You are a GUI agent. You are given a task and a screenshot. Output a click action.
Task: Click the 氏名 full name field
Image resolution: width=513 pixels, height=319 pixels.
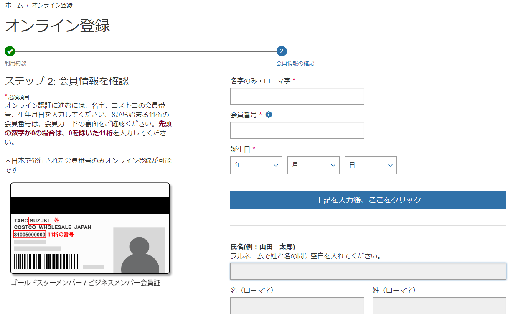pos(368,271)
